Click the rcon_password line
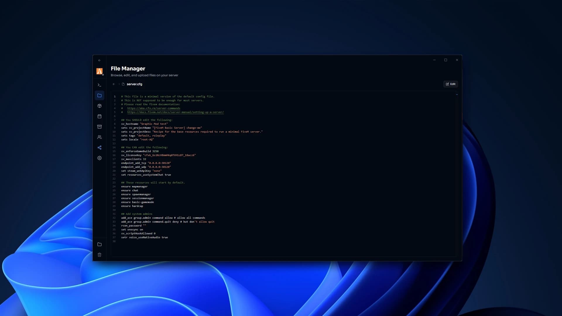This screenshot has width=562, height=316. pyautogui.click(x=133, y=226)
